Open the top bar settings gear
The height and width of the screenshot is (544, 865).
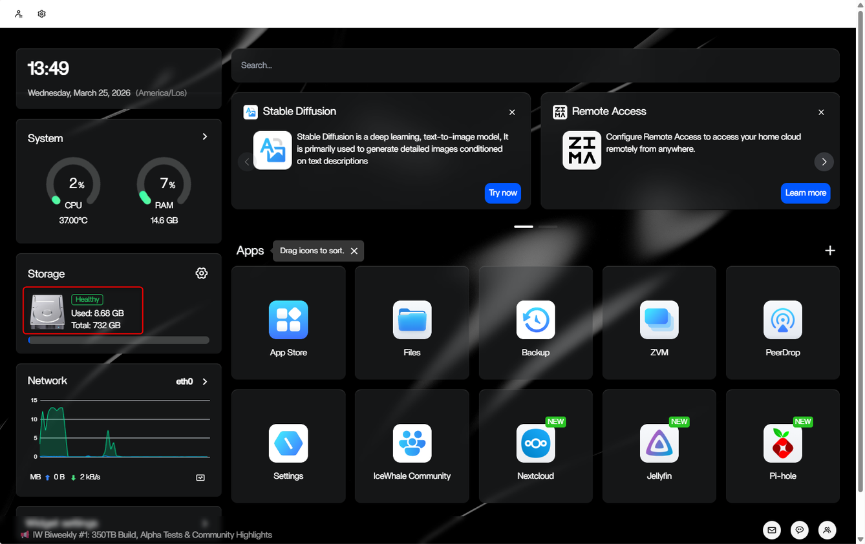coord(42,14)
